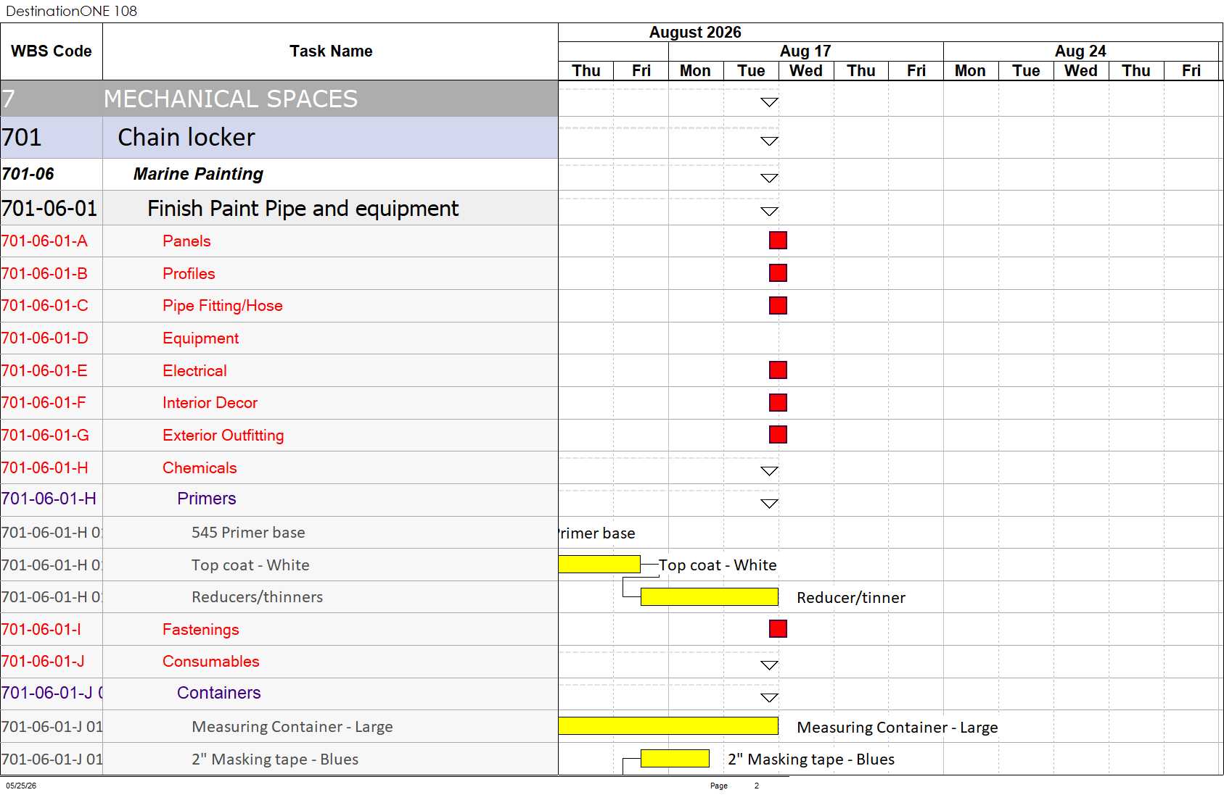Click the MECHANICAL SPACES summary triangle marker
The image size is (1224, 795).
click(769, 102)
